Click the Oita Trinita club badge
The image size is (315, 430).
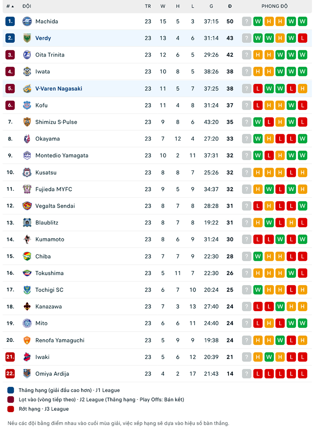pyautogui.click(x=27, y=55)
